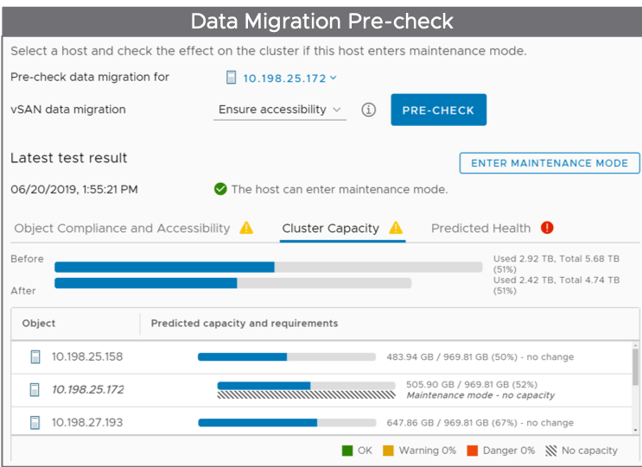Click ENTER MAINTENANCE MODE button

(550, 163)
